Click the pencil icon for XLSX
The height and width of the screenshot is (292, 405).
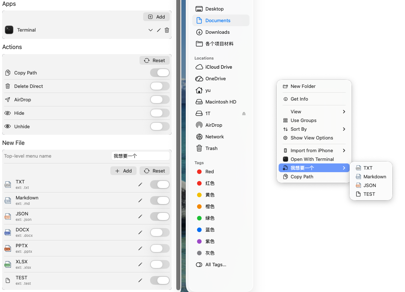pyautogui.click(x=140, y=264)
